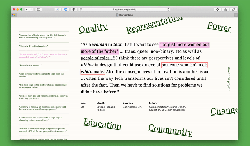Click the 'Los Angeles, CA' location value
Screen dimensions: 250x146
132,107
